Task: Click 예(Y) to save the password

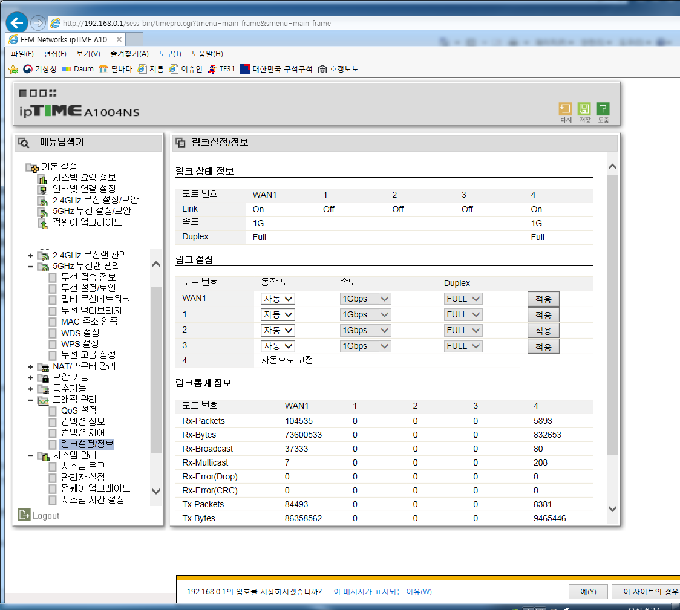Action: [x=587, y=592]
